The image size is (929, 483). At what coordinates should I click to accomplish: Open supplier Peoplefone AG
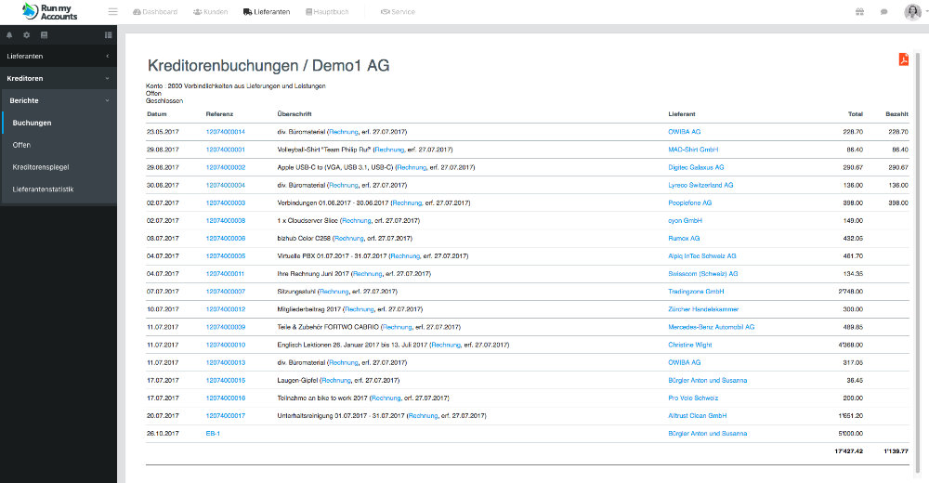690,202
